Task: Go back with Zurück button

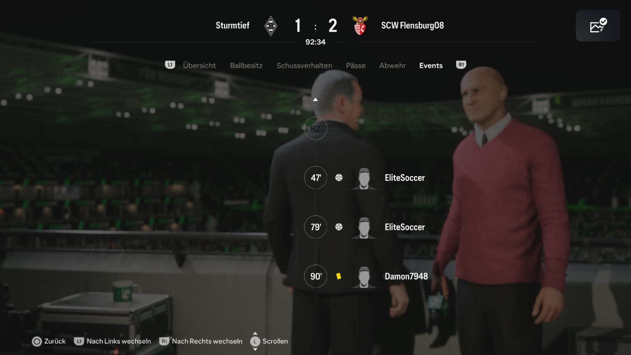Action: 49,341
